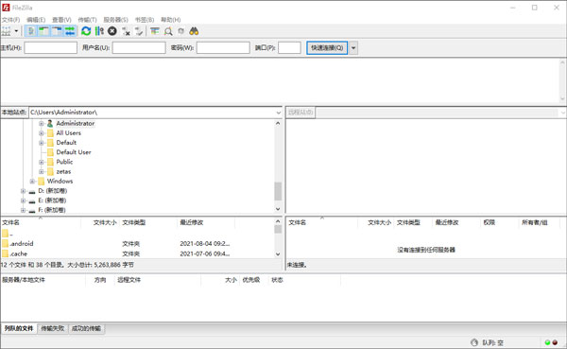Select Administrator in the local tree

(x=76, y=124)
